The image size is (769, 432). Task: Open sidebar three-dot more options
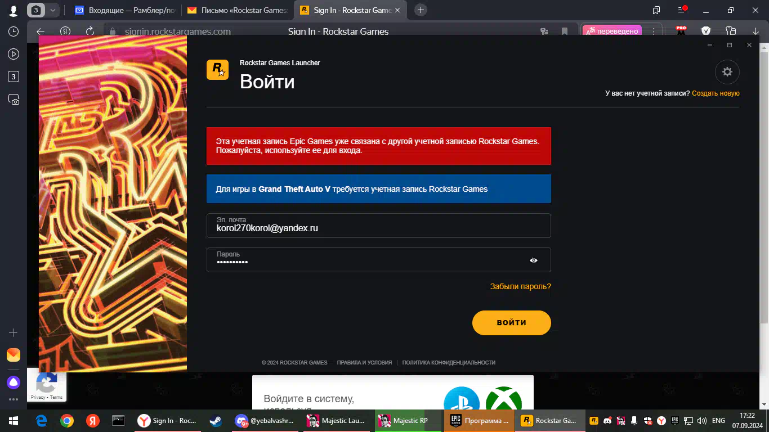14,399
